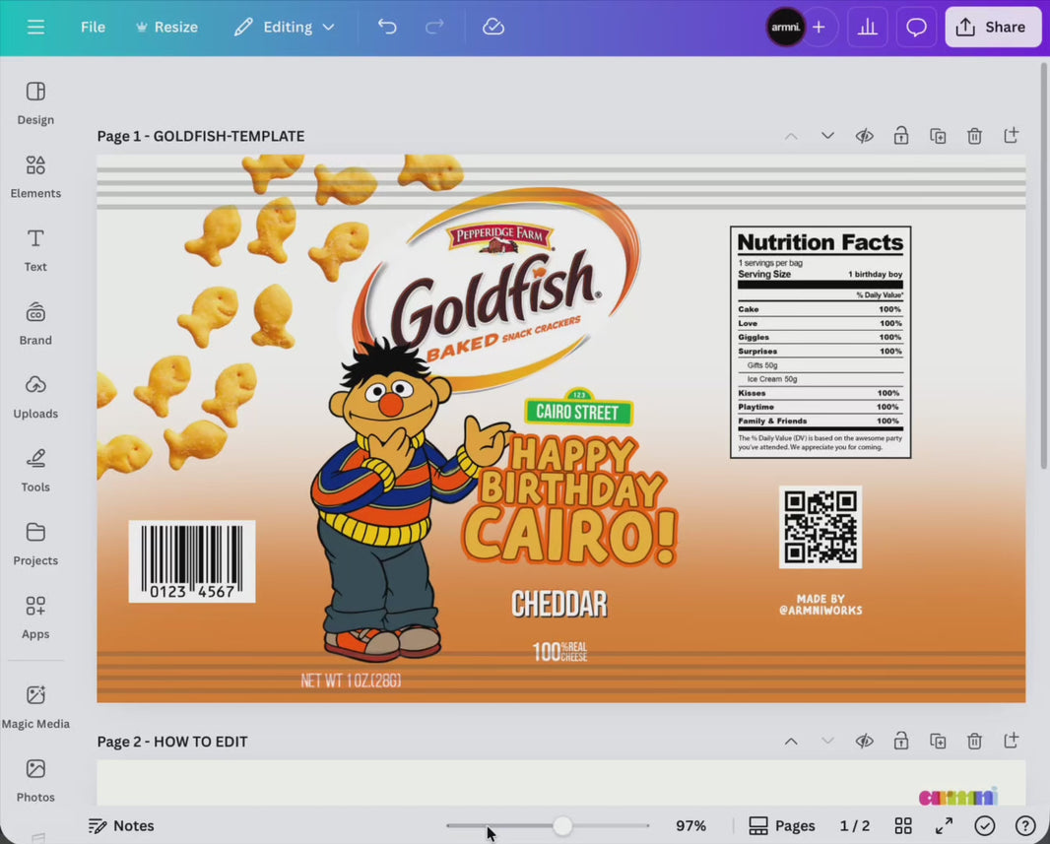The height and width of the screenshot is (844, 1050).
Task: Open Magic Media app
Action: point(35,706)
